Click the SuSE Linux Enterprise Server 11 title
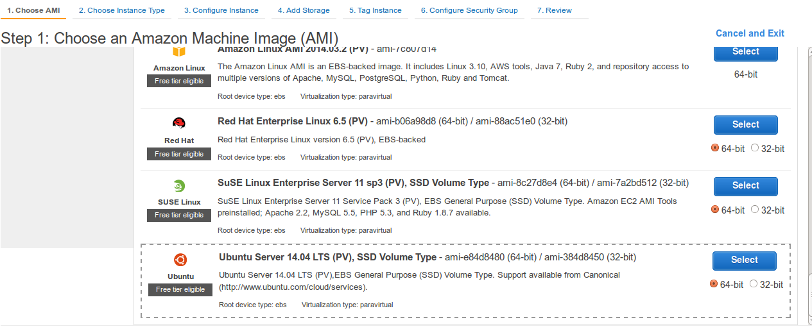 pos(353,183)
